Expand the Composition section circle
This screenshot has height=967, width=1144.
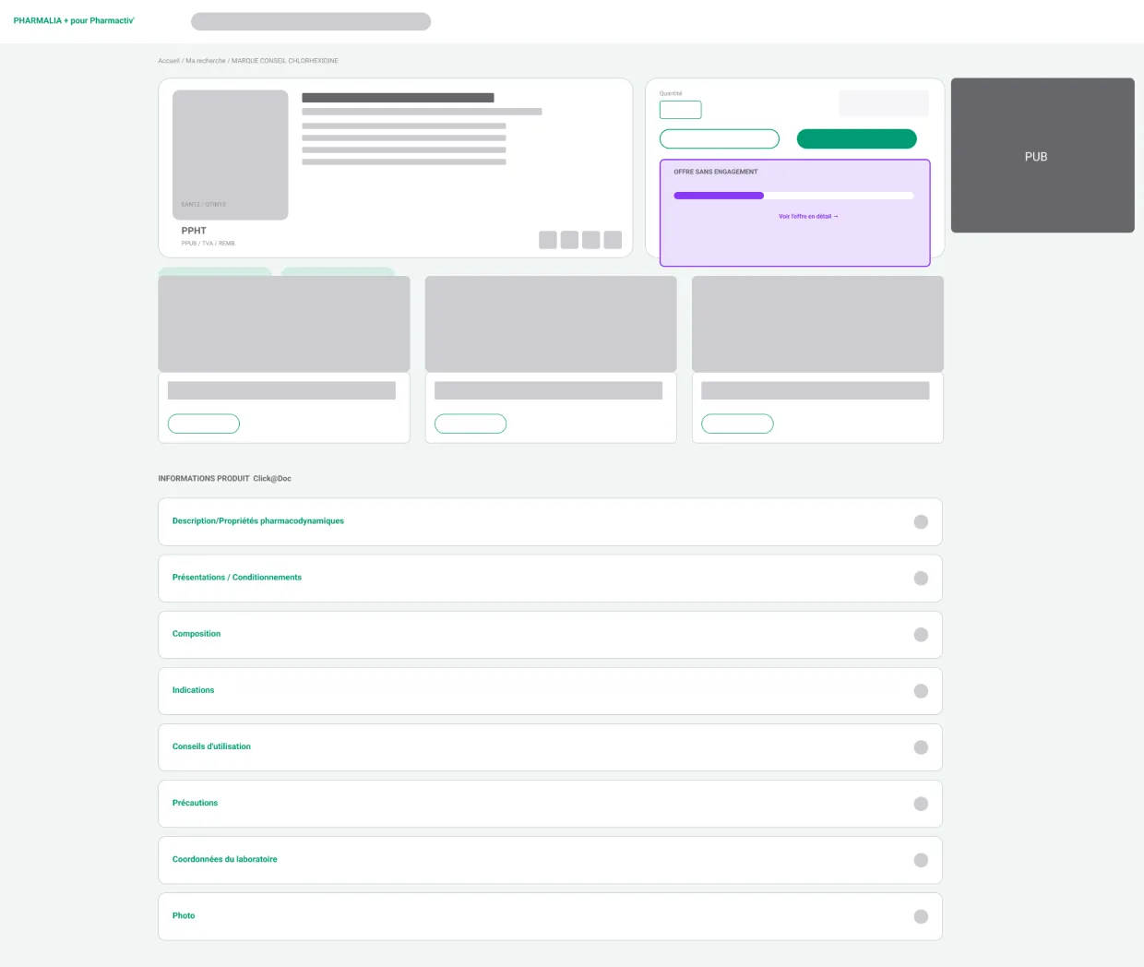pyautogui.click(x=921, y=635)
